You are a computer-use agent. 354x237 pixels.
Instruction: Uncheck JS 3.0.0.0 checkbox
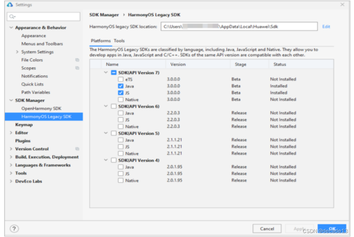[x=121, y=92]
